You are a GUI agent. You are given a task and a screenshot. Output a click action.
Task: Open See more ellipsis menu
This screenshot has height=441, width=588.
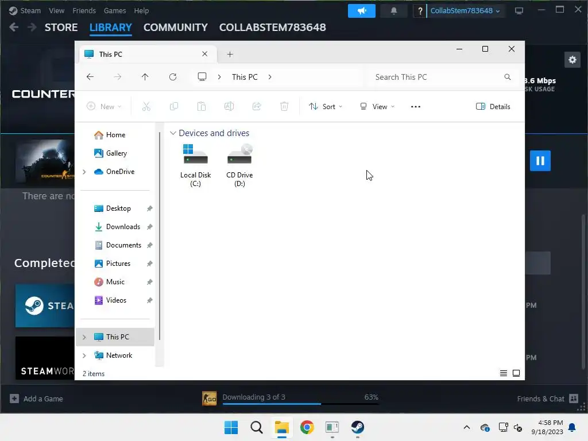pyautogui.click(x=416, y=106)
